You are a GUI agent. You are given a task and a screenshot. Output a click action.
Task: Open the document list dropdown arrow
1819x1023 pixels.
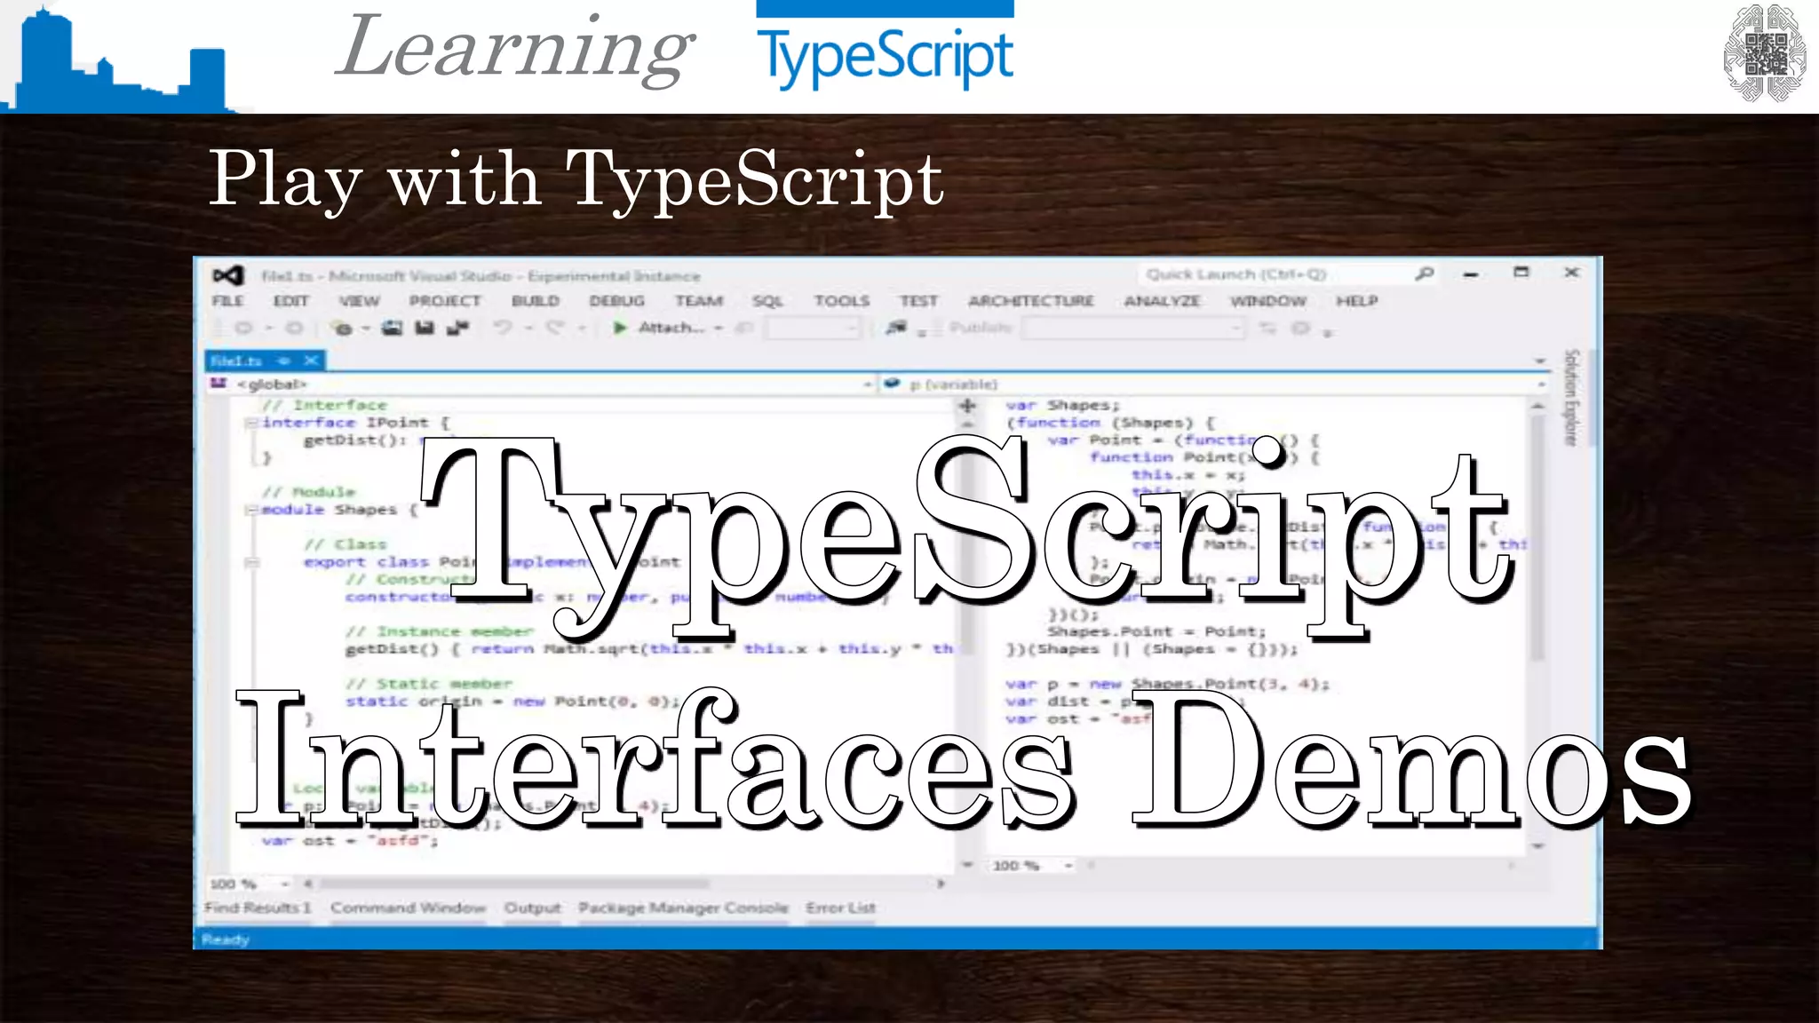pos(1541,361)
